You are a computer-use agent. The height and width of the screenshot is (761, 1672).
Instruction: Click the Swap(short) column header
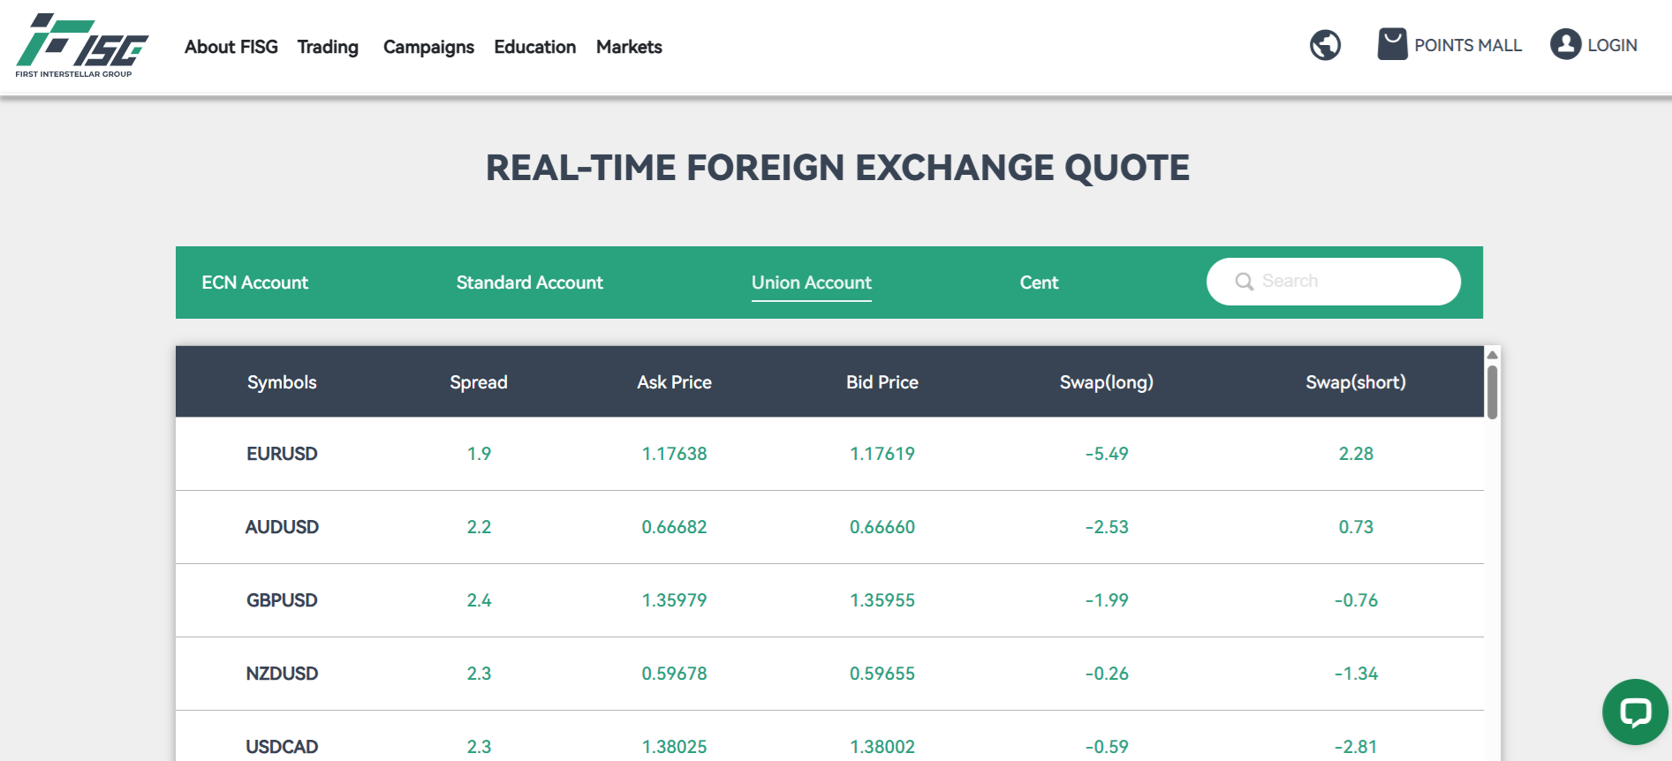point(1356,382)
